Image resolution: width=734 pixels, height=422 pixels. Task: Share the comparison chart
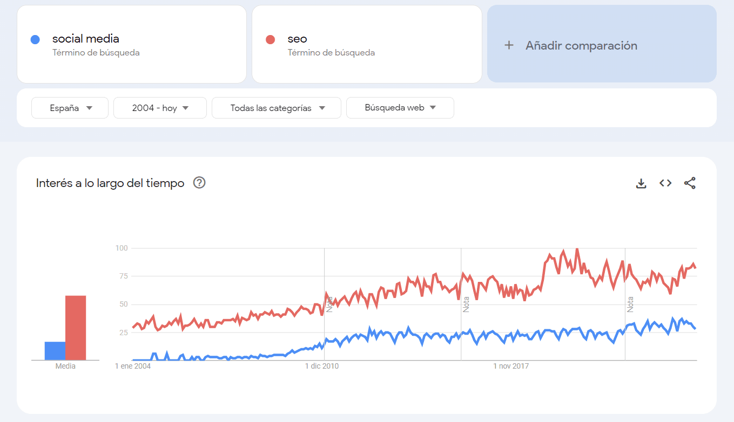[x=690, y=183]
